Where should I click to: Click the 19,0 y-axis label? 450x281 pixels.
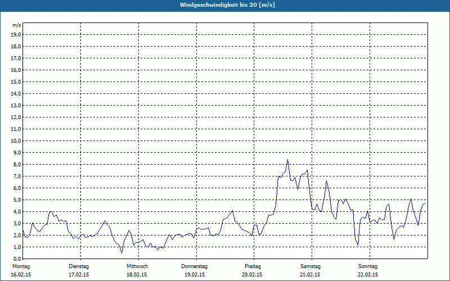(x=16, y=35)
